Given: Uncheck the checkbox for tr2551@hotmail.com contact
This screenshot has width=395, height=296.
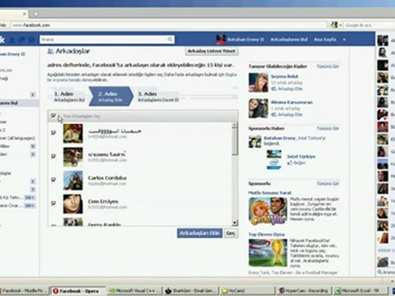Looking at the screenshot, I should coord(53,156).
